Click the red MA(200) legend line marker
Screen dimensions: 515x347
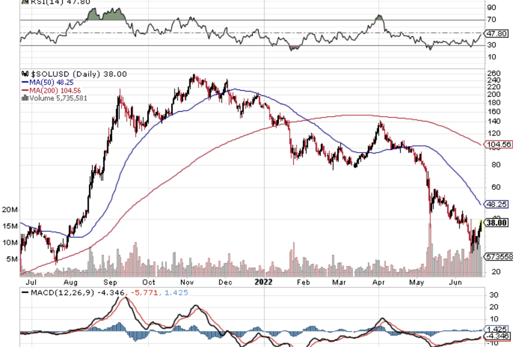(x=24, y=90)
